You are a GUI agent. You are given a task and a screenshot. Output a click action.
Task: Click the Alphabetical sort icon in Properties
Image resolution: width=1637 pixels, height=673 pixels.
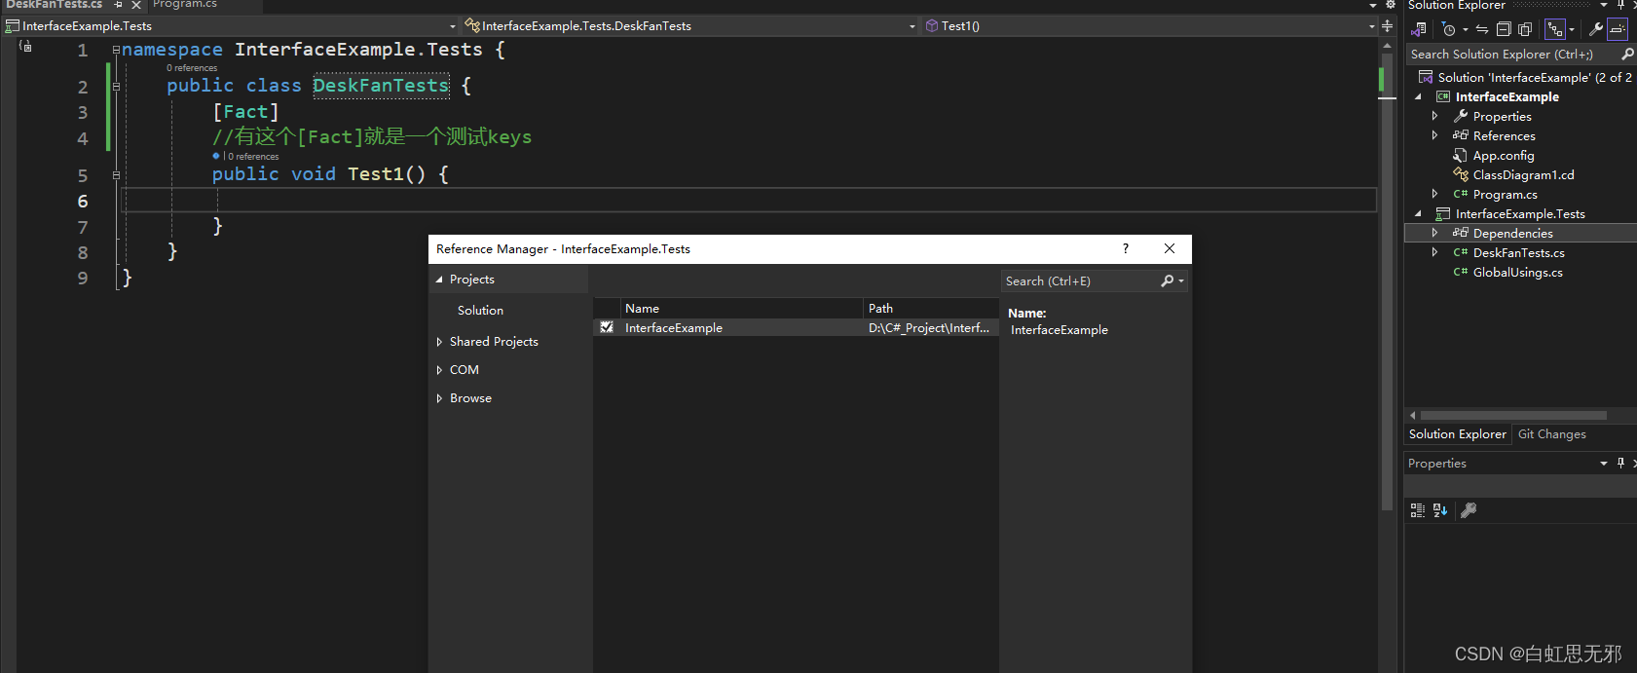[x=1440, y=510]
